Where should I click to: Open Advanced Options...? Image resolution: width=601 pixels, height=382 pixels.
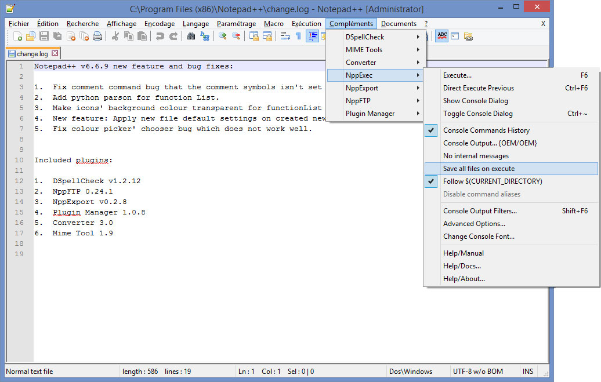[511, 224]
